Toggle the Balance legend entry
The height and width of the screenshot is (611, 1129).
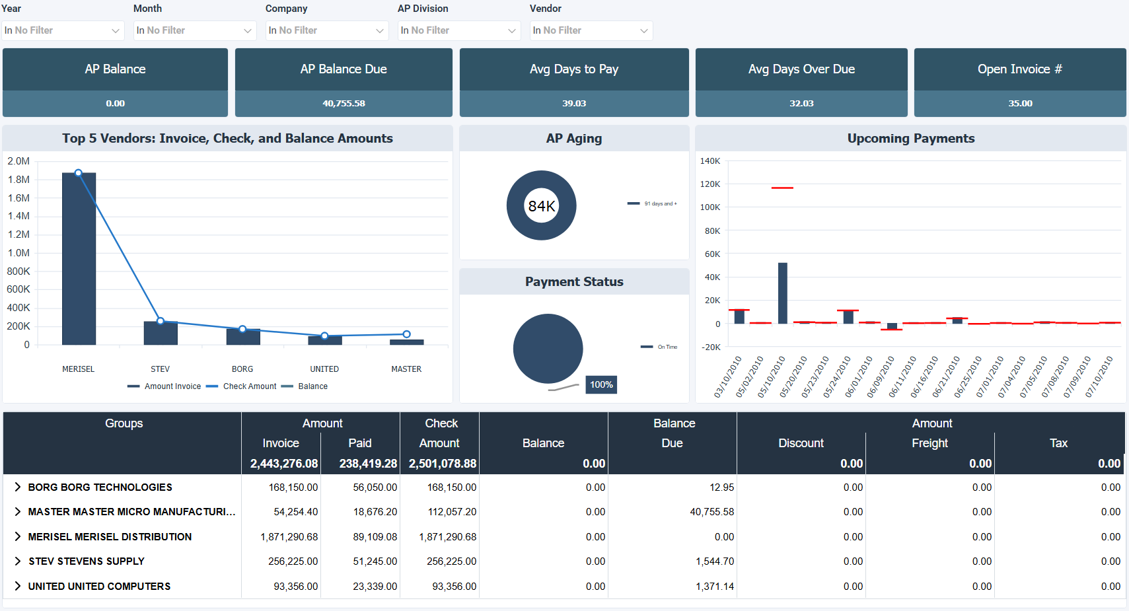[x=305, y=386]
